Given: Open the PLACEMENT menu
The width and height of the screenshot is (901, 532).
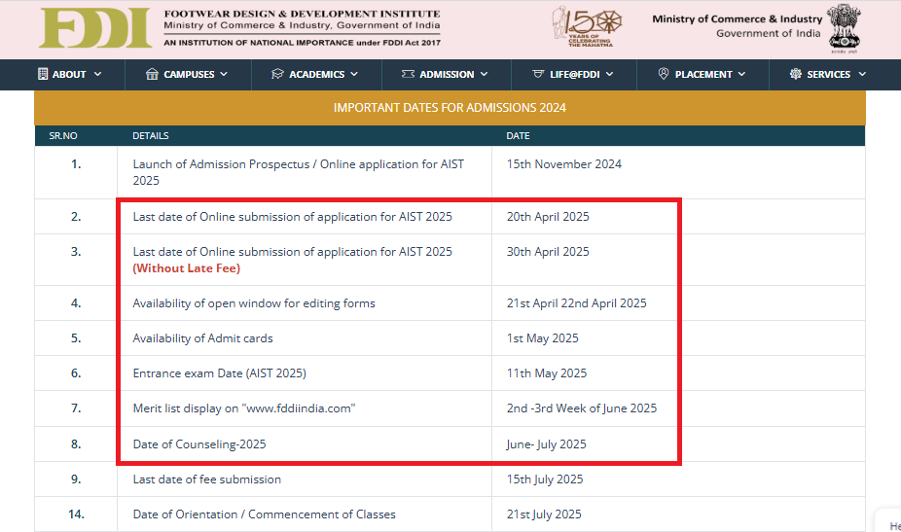Looking at the screenshot, I should [x=703, y=74].
